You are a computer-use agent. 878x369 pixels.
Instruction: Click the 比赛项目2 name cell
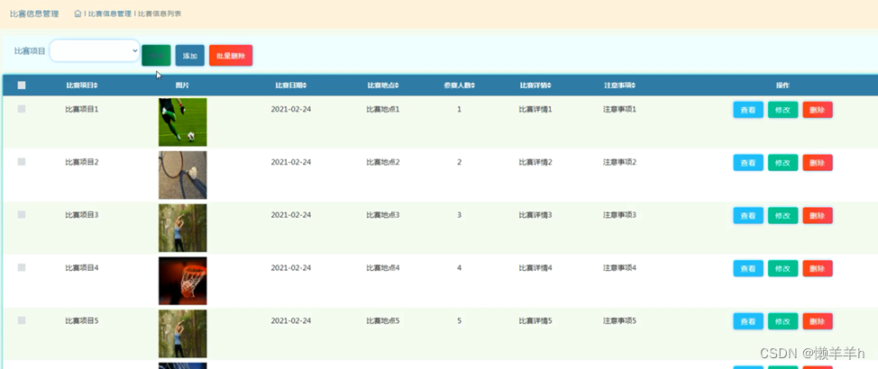point(82,162)
